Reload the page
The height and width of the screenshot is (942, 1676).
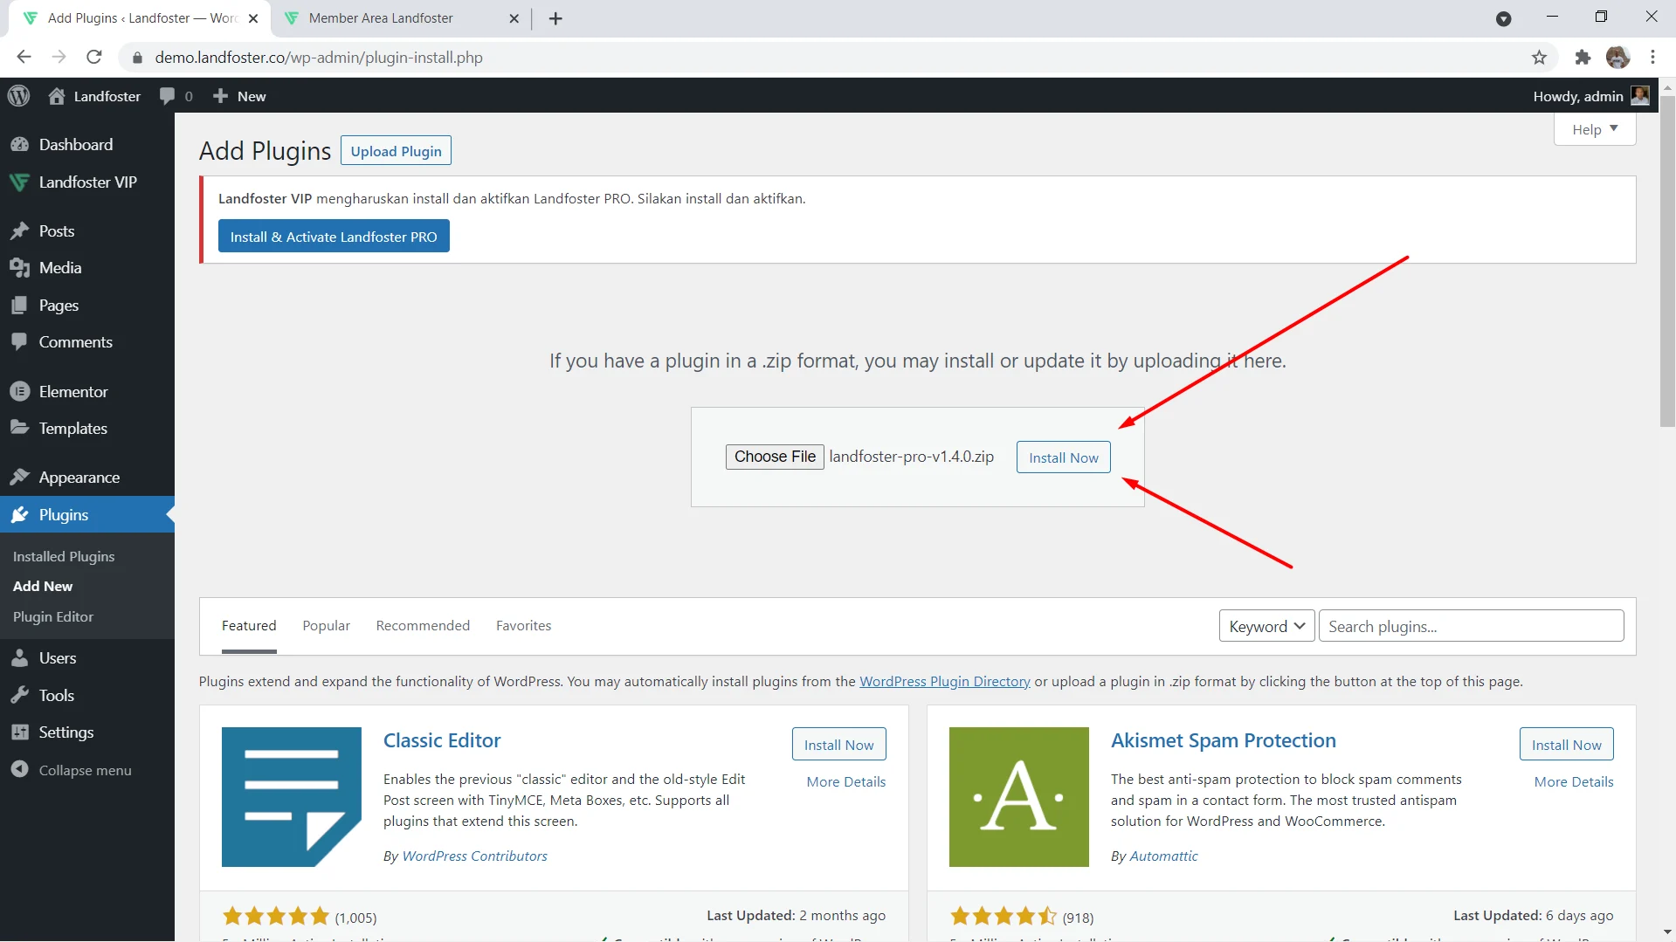(x=94, y=58)
